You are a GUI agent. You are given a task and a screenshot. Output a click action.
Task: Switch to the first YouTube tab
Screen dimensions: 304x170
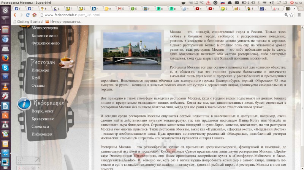coord(198,8)
